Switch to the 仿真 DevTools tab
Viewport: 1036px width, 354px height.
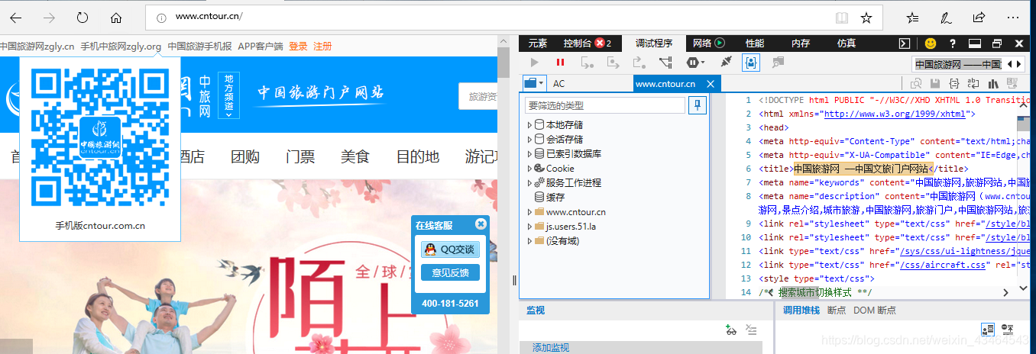[847, 43]
